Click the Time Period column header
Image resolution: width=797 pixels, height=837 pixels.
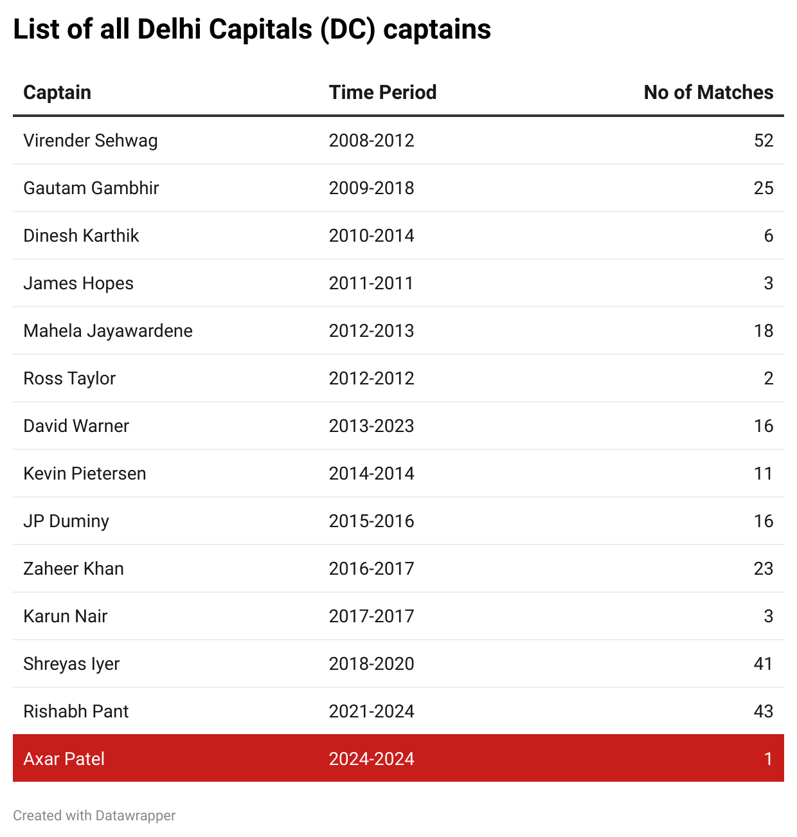tap(382, 93)
